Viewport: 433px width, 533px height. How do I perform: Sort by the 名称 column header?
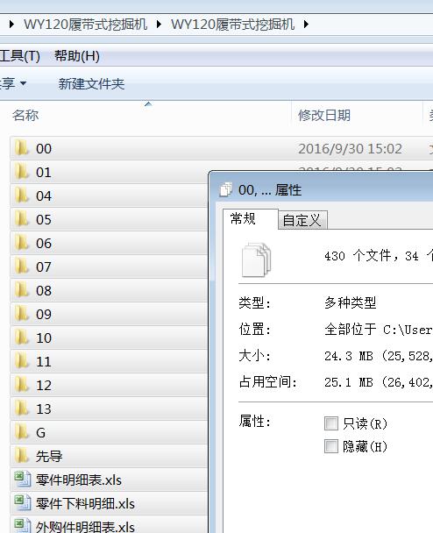(x=25, y=115)
